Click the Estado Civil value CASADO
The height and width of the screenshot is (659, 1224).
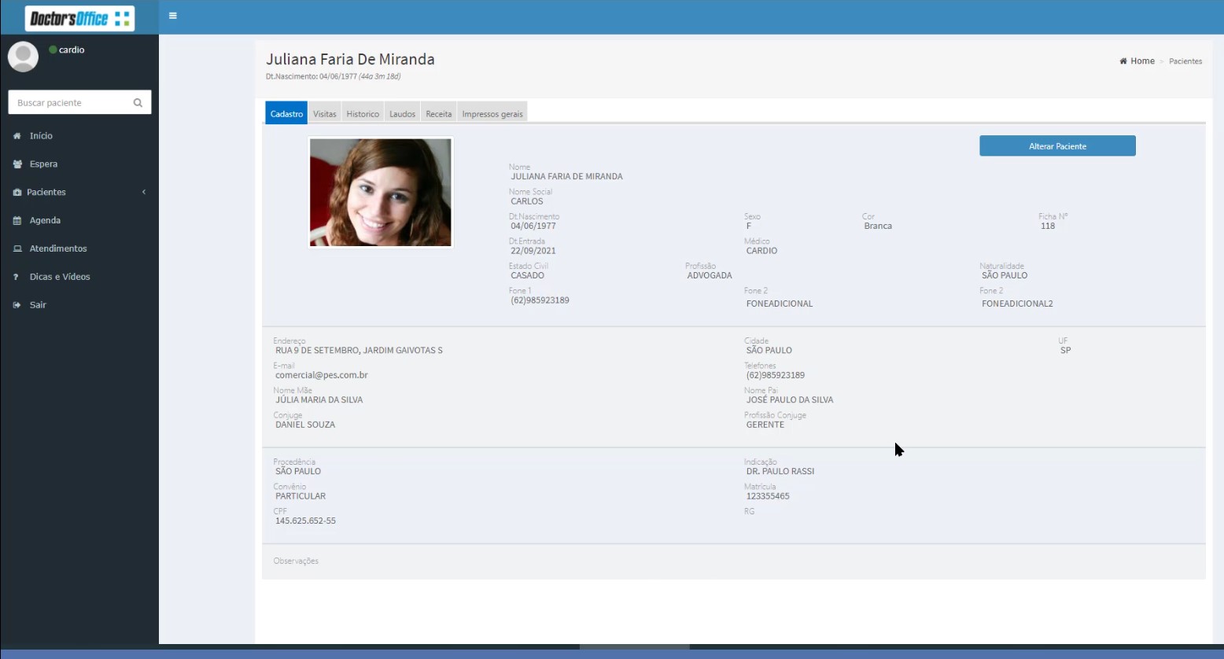point(528,276)
